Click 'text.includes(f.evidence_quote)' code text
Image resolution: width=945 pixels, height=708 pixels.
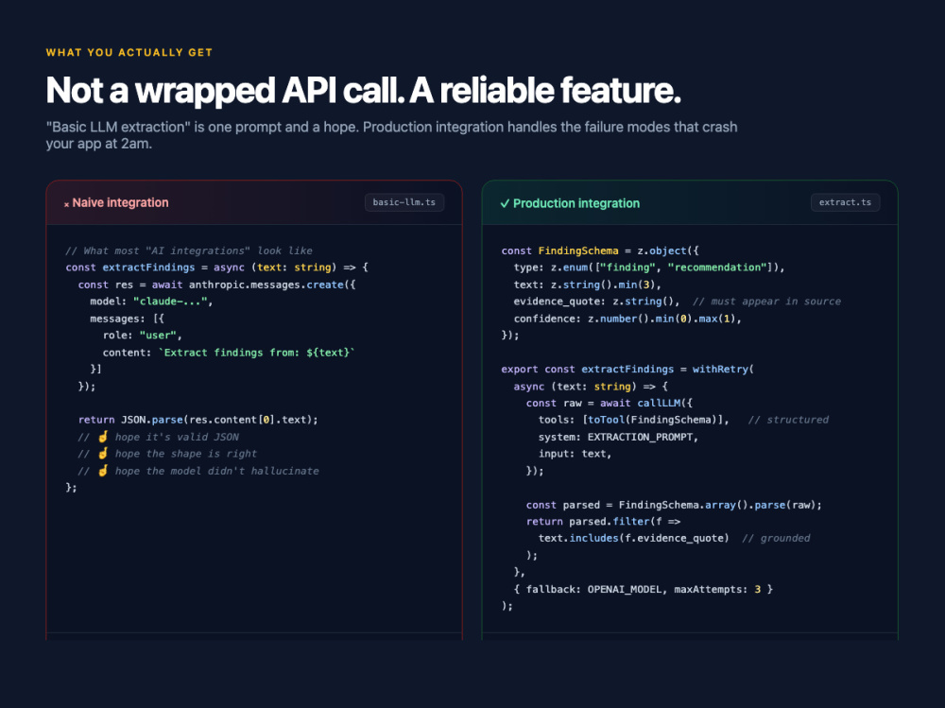click(x=634, y=538)
